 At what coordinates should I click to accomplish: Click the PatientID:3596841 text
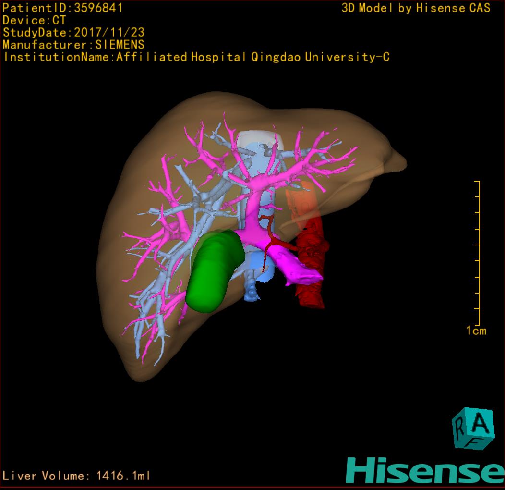(x=62, y=8)
